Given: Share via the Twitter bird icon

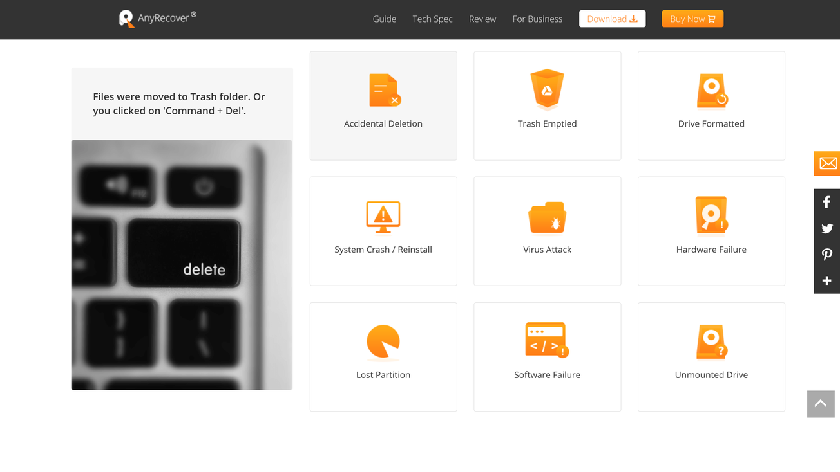Looking at the screenshot, I should 826,228.
